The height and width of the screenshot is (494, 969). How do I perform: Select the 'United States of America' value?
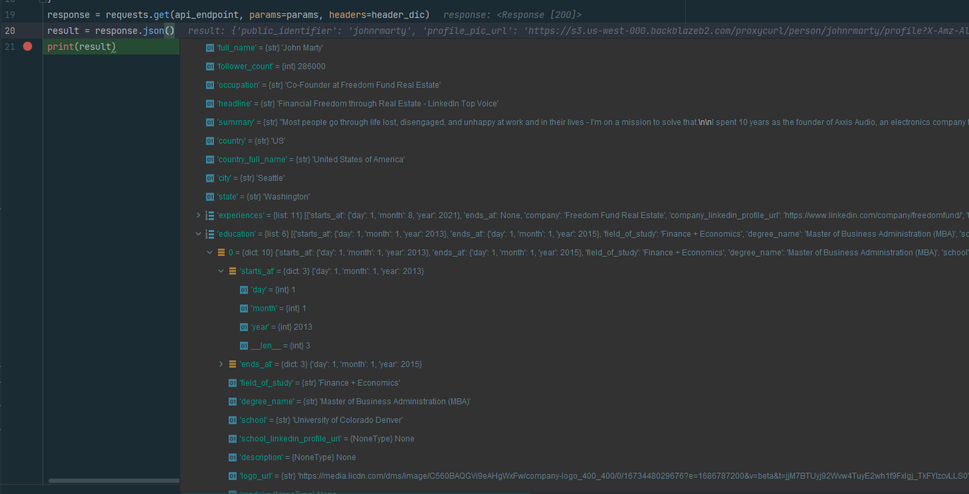tap(359, 160)
